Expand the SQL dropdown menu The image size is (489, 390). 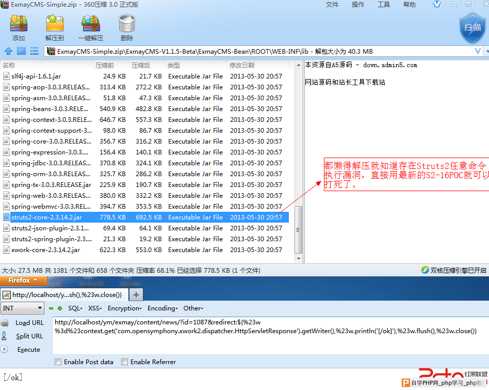coord(75,308)
